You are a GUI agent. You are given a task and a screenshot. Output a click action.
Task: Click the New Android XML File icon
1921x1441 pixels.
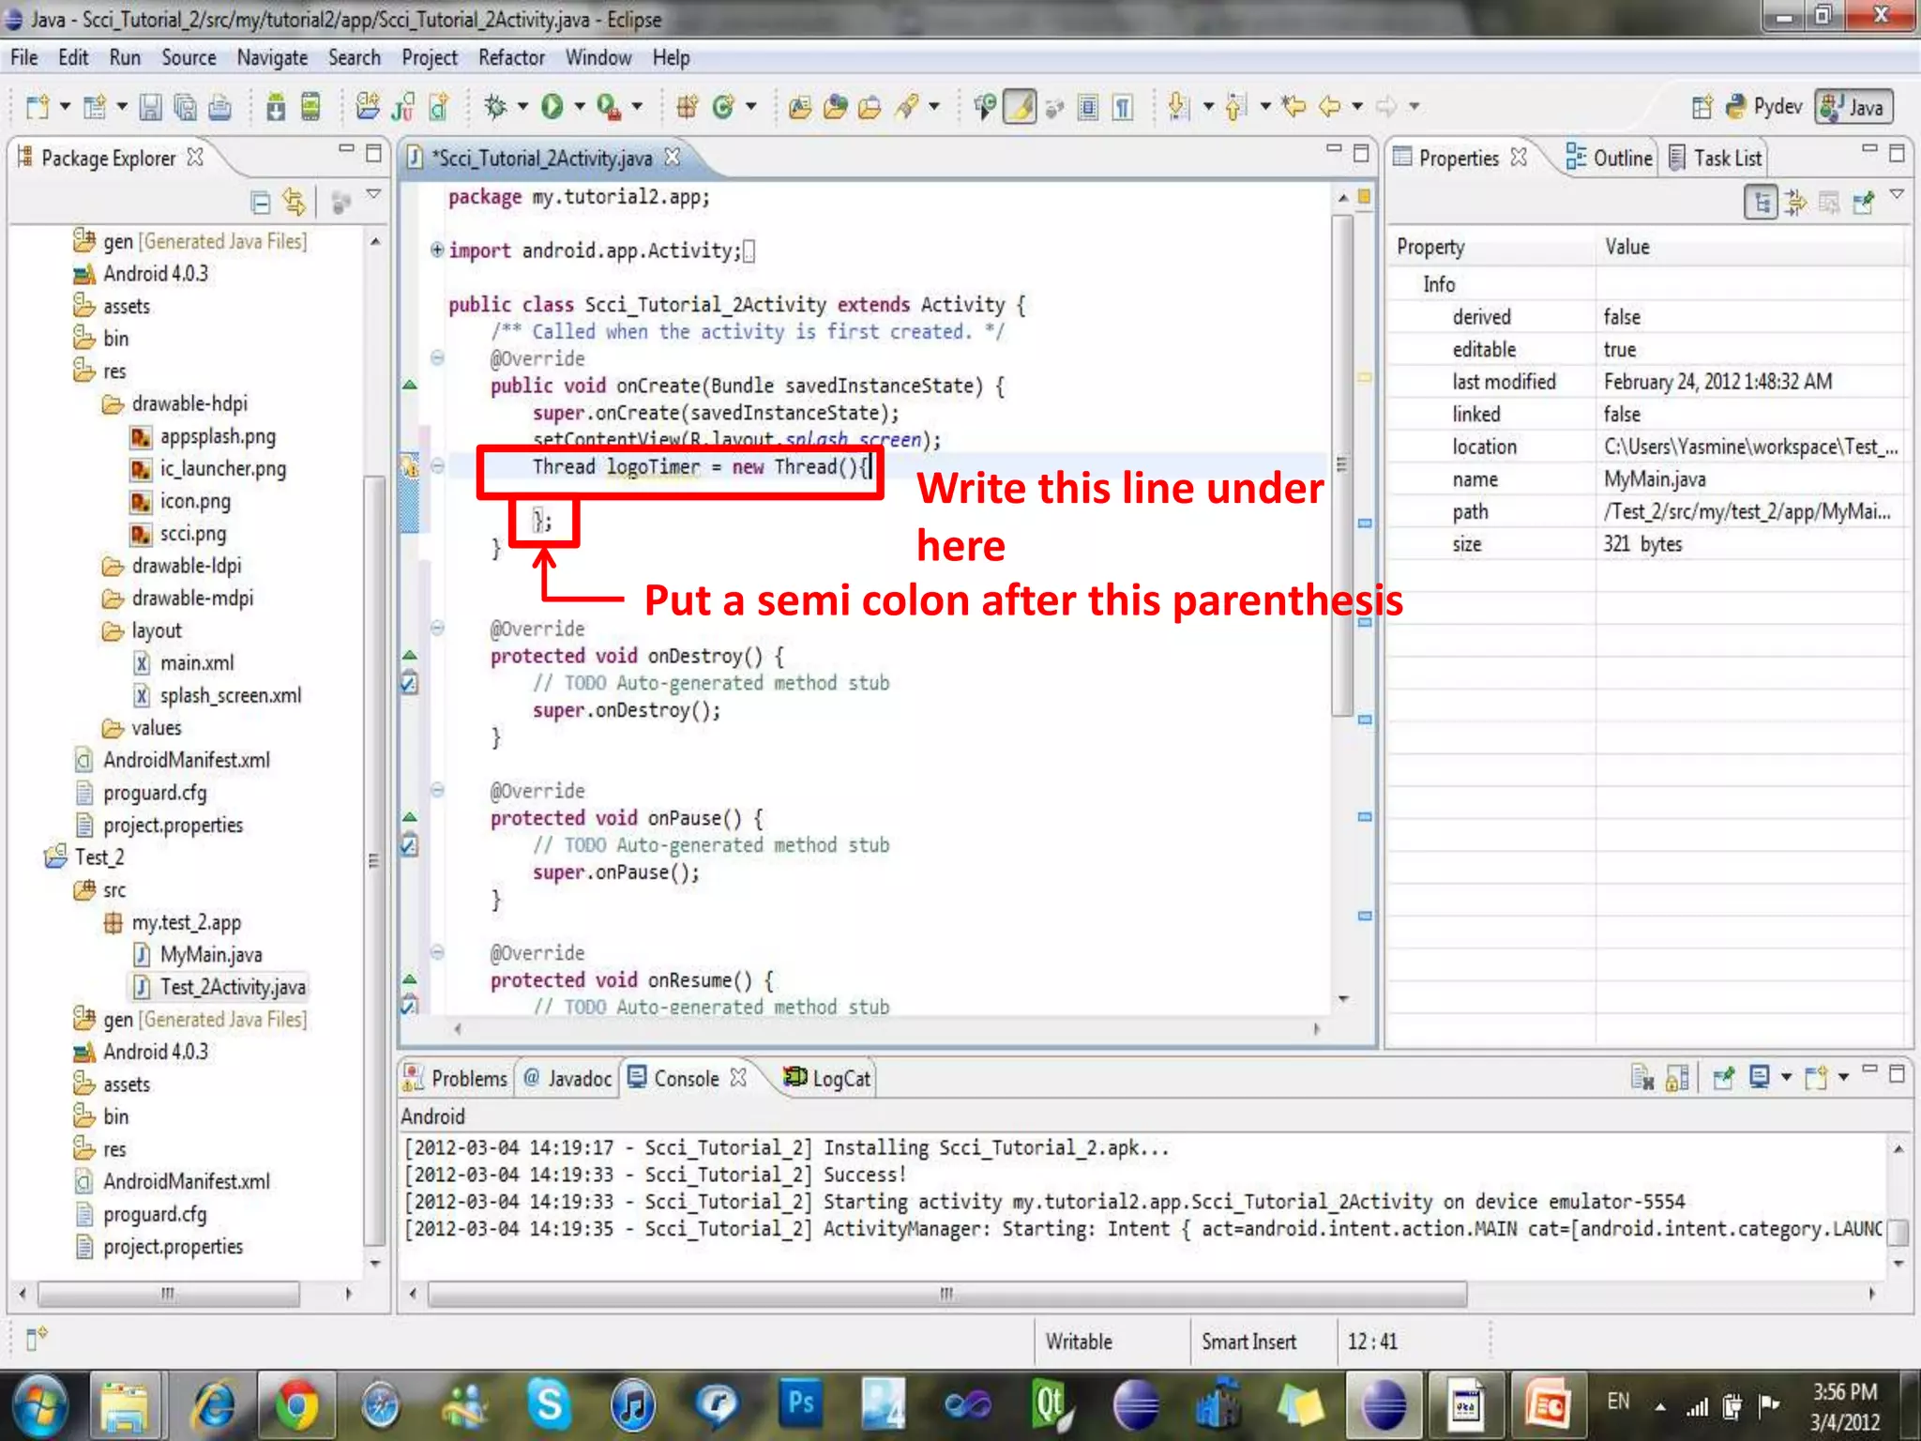click(x=438, y=107)
